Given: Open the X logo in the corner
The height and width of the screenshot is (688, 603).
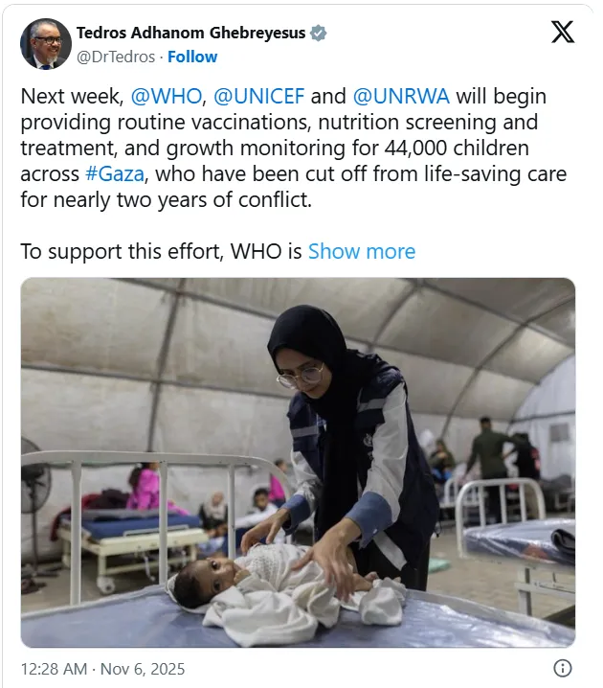Looking at the screenshot, I should point(563,32).
